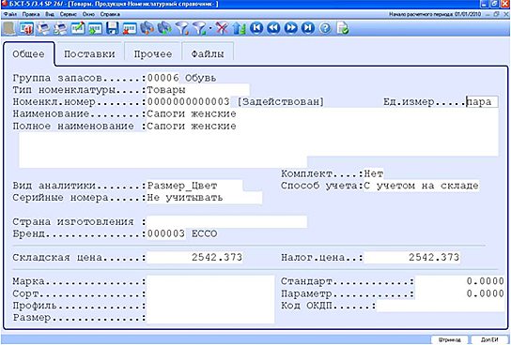
Task: Open the Вид menu
Action: [50, 14]
